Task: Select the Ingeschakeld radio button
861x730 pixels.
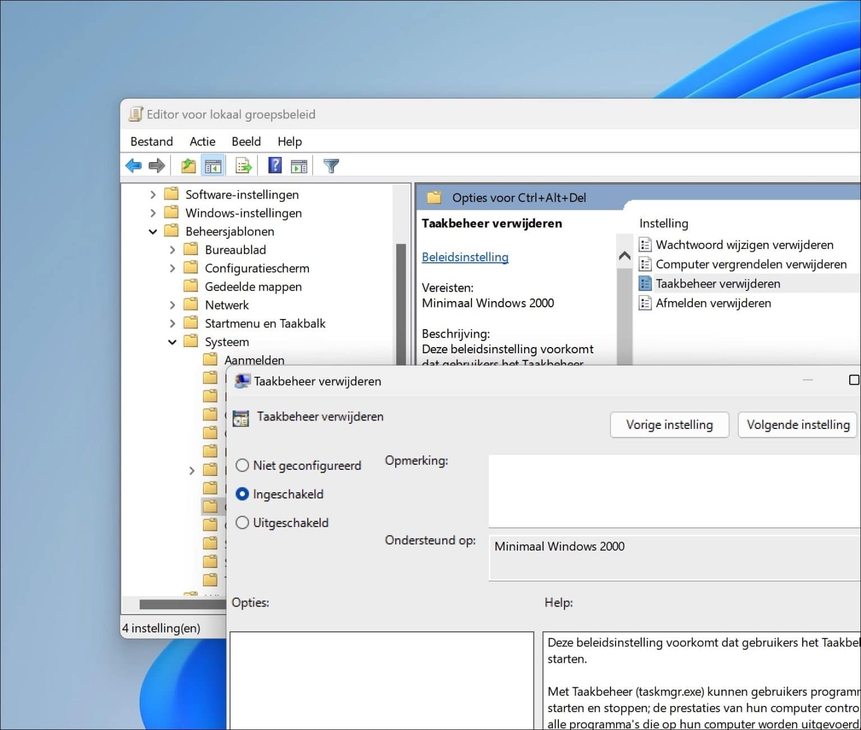Action: pos(242,494)
